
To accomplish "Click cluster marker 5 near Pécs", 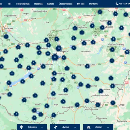I will (x=34, y=110).
